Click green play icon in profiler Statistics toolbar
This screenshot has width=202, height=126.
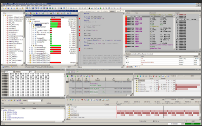[x=138, y=76]
